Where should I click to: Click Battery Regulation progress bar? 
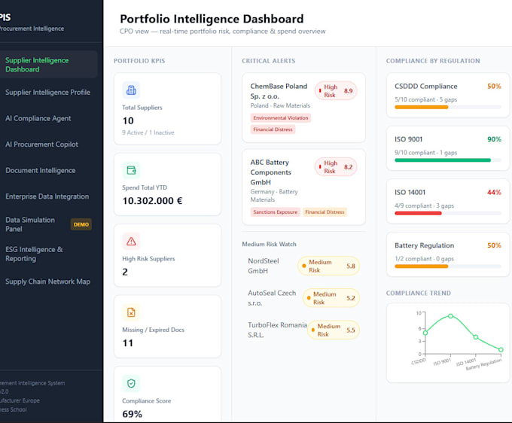(x=448, y=266)
